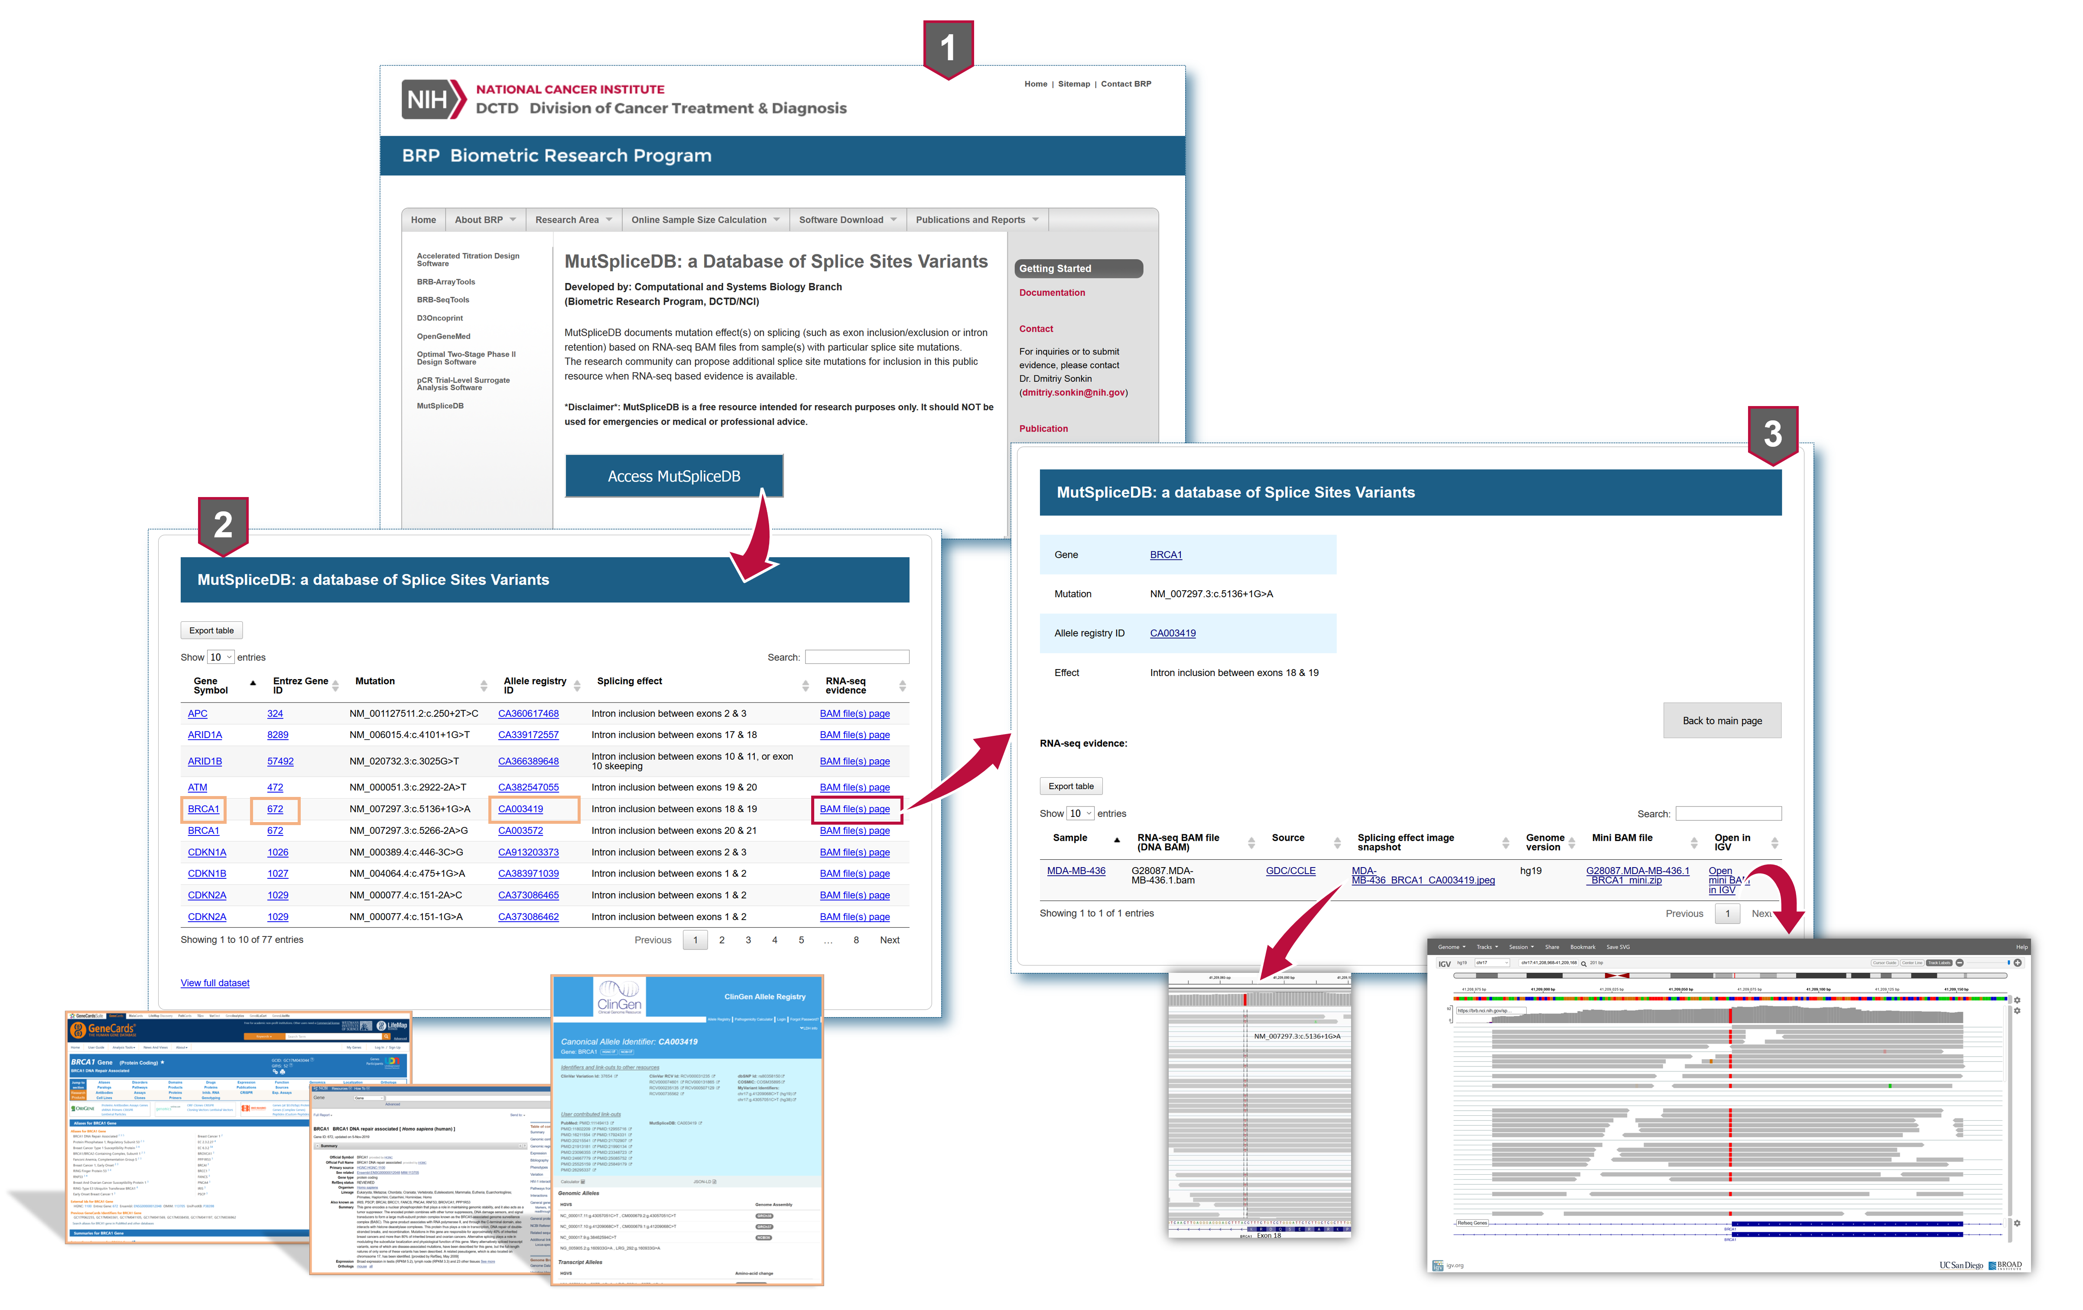
Task: Open the MutSpliceDB sidebar link
Action: click(440, 406)
